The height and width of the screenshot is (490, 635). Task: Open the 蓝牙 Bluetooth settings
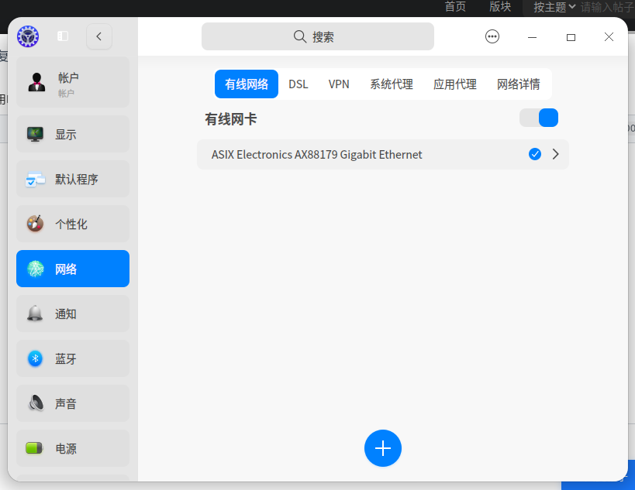(x=73, y=358)
